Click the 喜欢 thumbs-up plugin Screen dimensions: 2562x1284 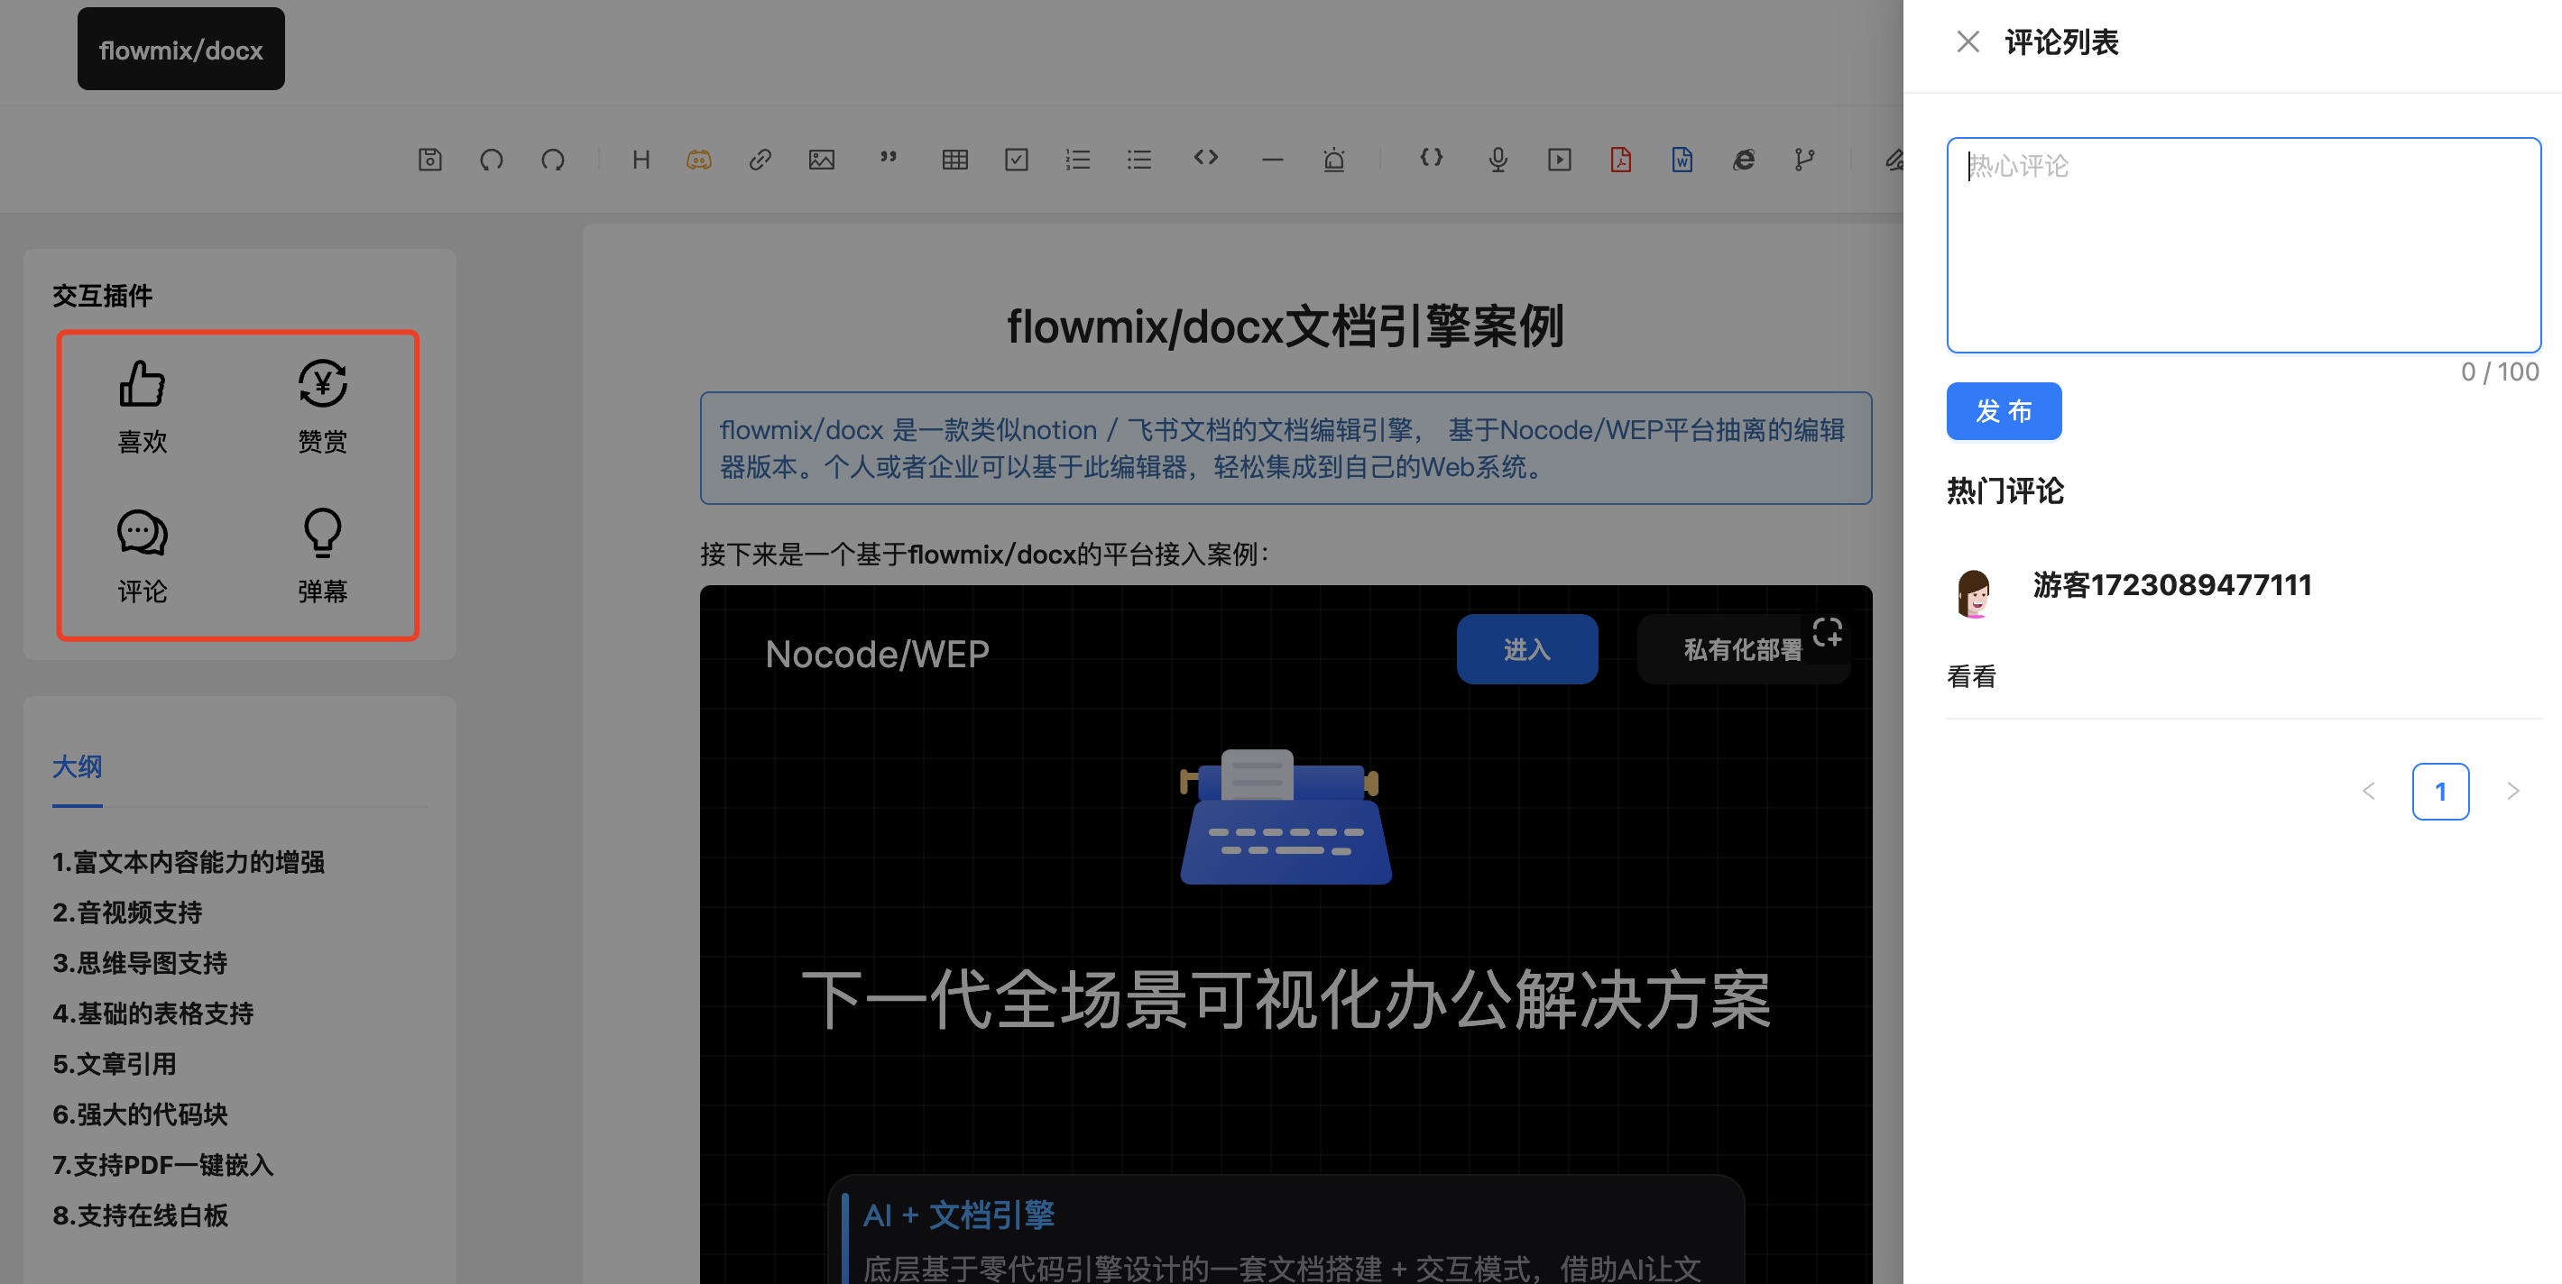coord(143,407)
